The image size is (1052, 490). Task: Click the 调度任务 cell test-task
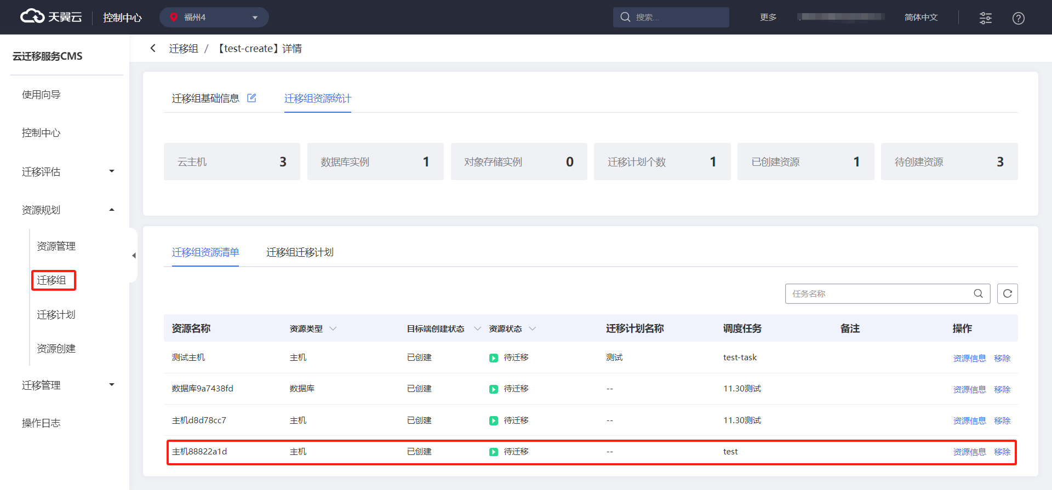[740, 358]
